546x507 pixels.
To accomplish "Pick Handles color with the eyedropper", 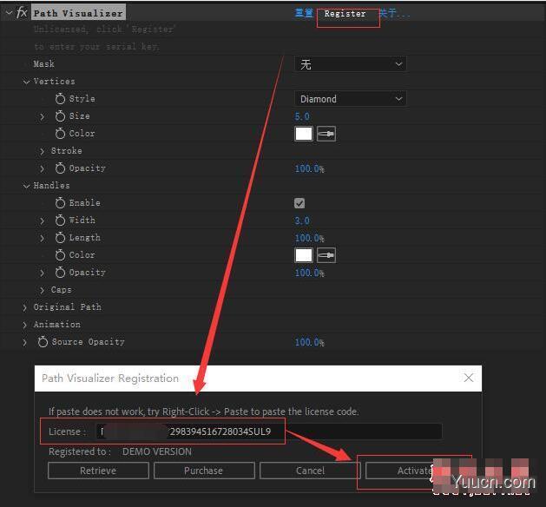I will coord(326,255).
